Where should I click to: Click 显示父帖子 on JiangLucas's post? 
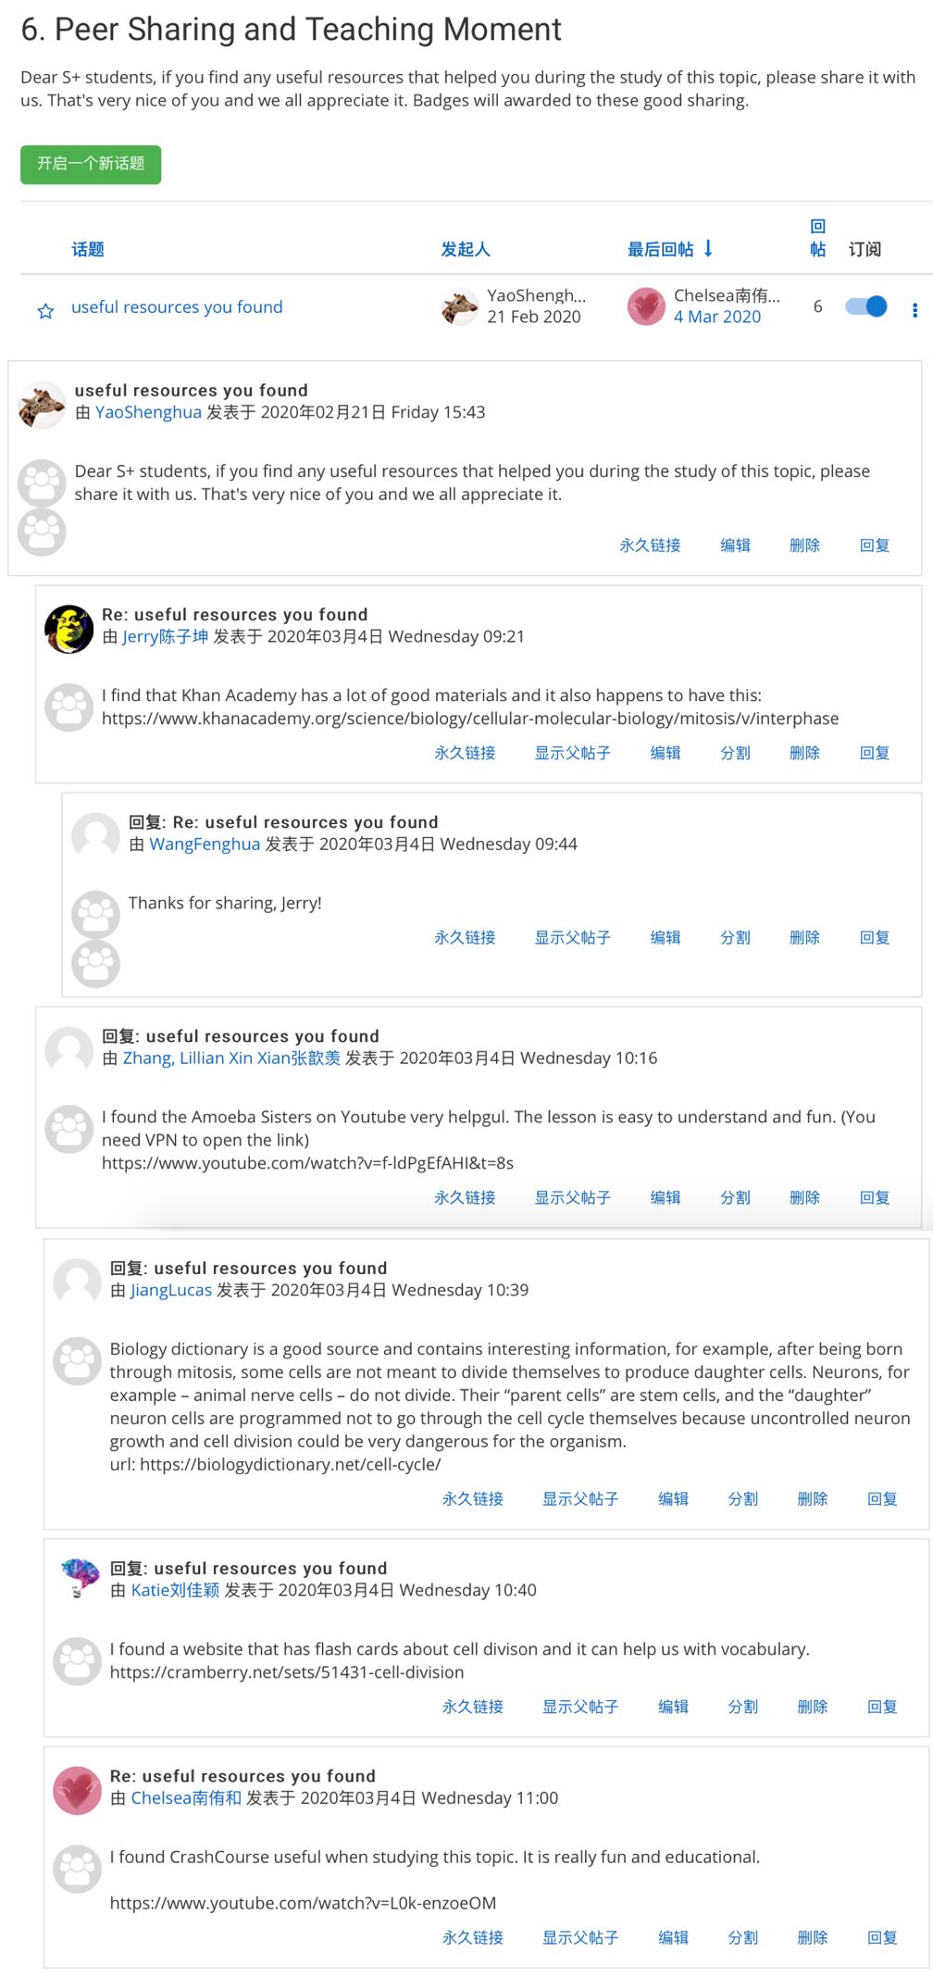pyautogui.click(x=580, y=1498)
